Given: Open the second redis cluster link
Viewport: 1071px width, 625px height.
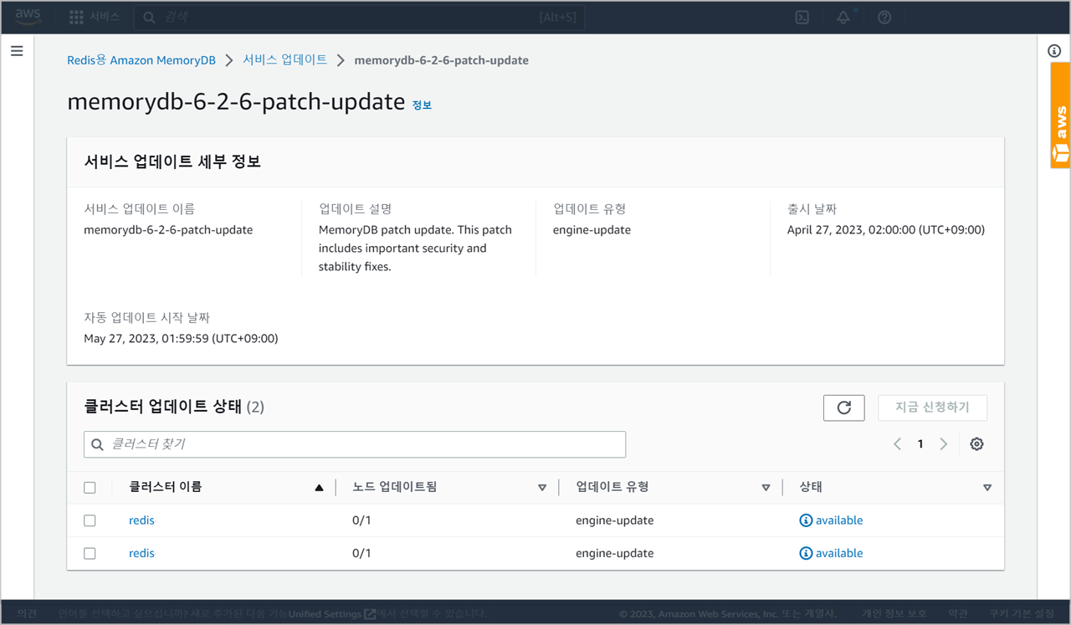Looking at the screenshot, I should coord(141,553).
